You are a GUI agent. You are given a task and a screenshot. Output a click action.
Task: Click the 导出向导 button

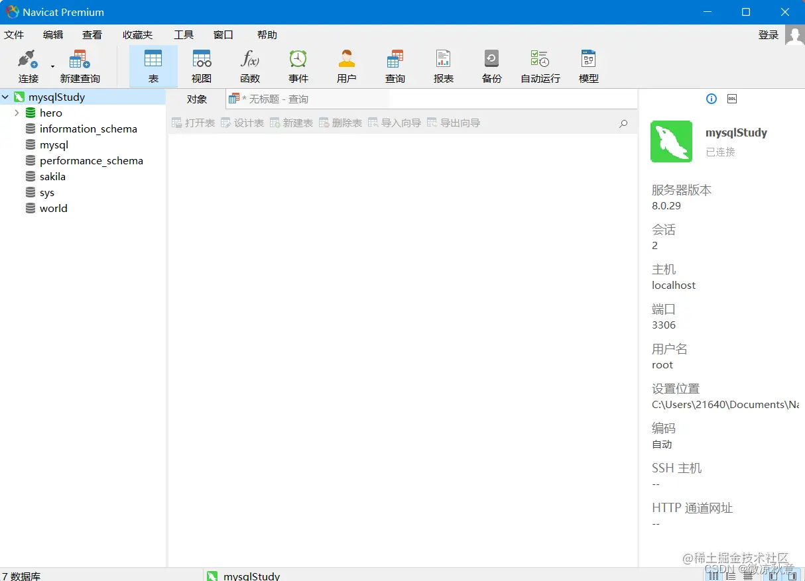click(454, 123)
